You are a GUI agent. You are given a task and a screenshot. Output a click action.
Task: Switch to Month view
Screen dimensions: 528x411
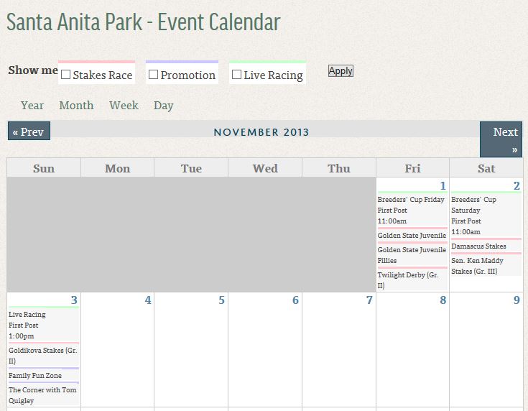76,106
